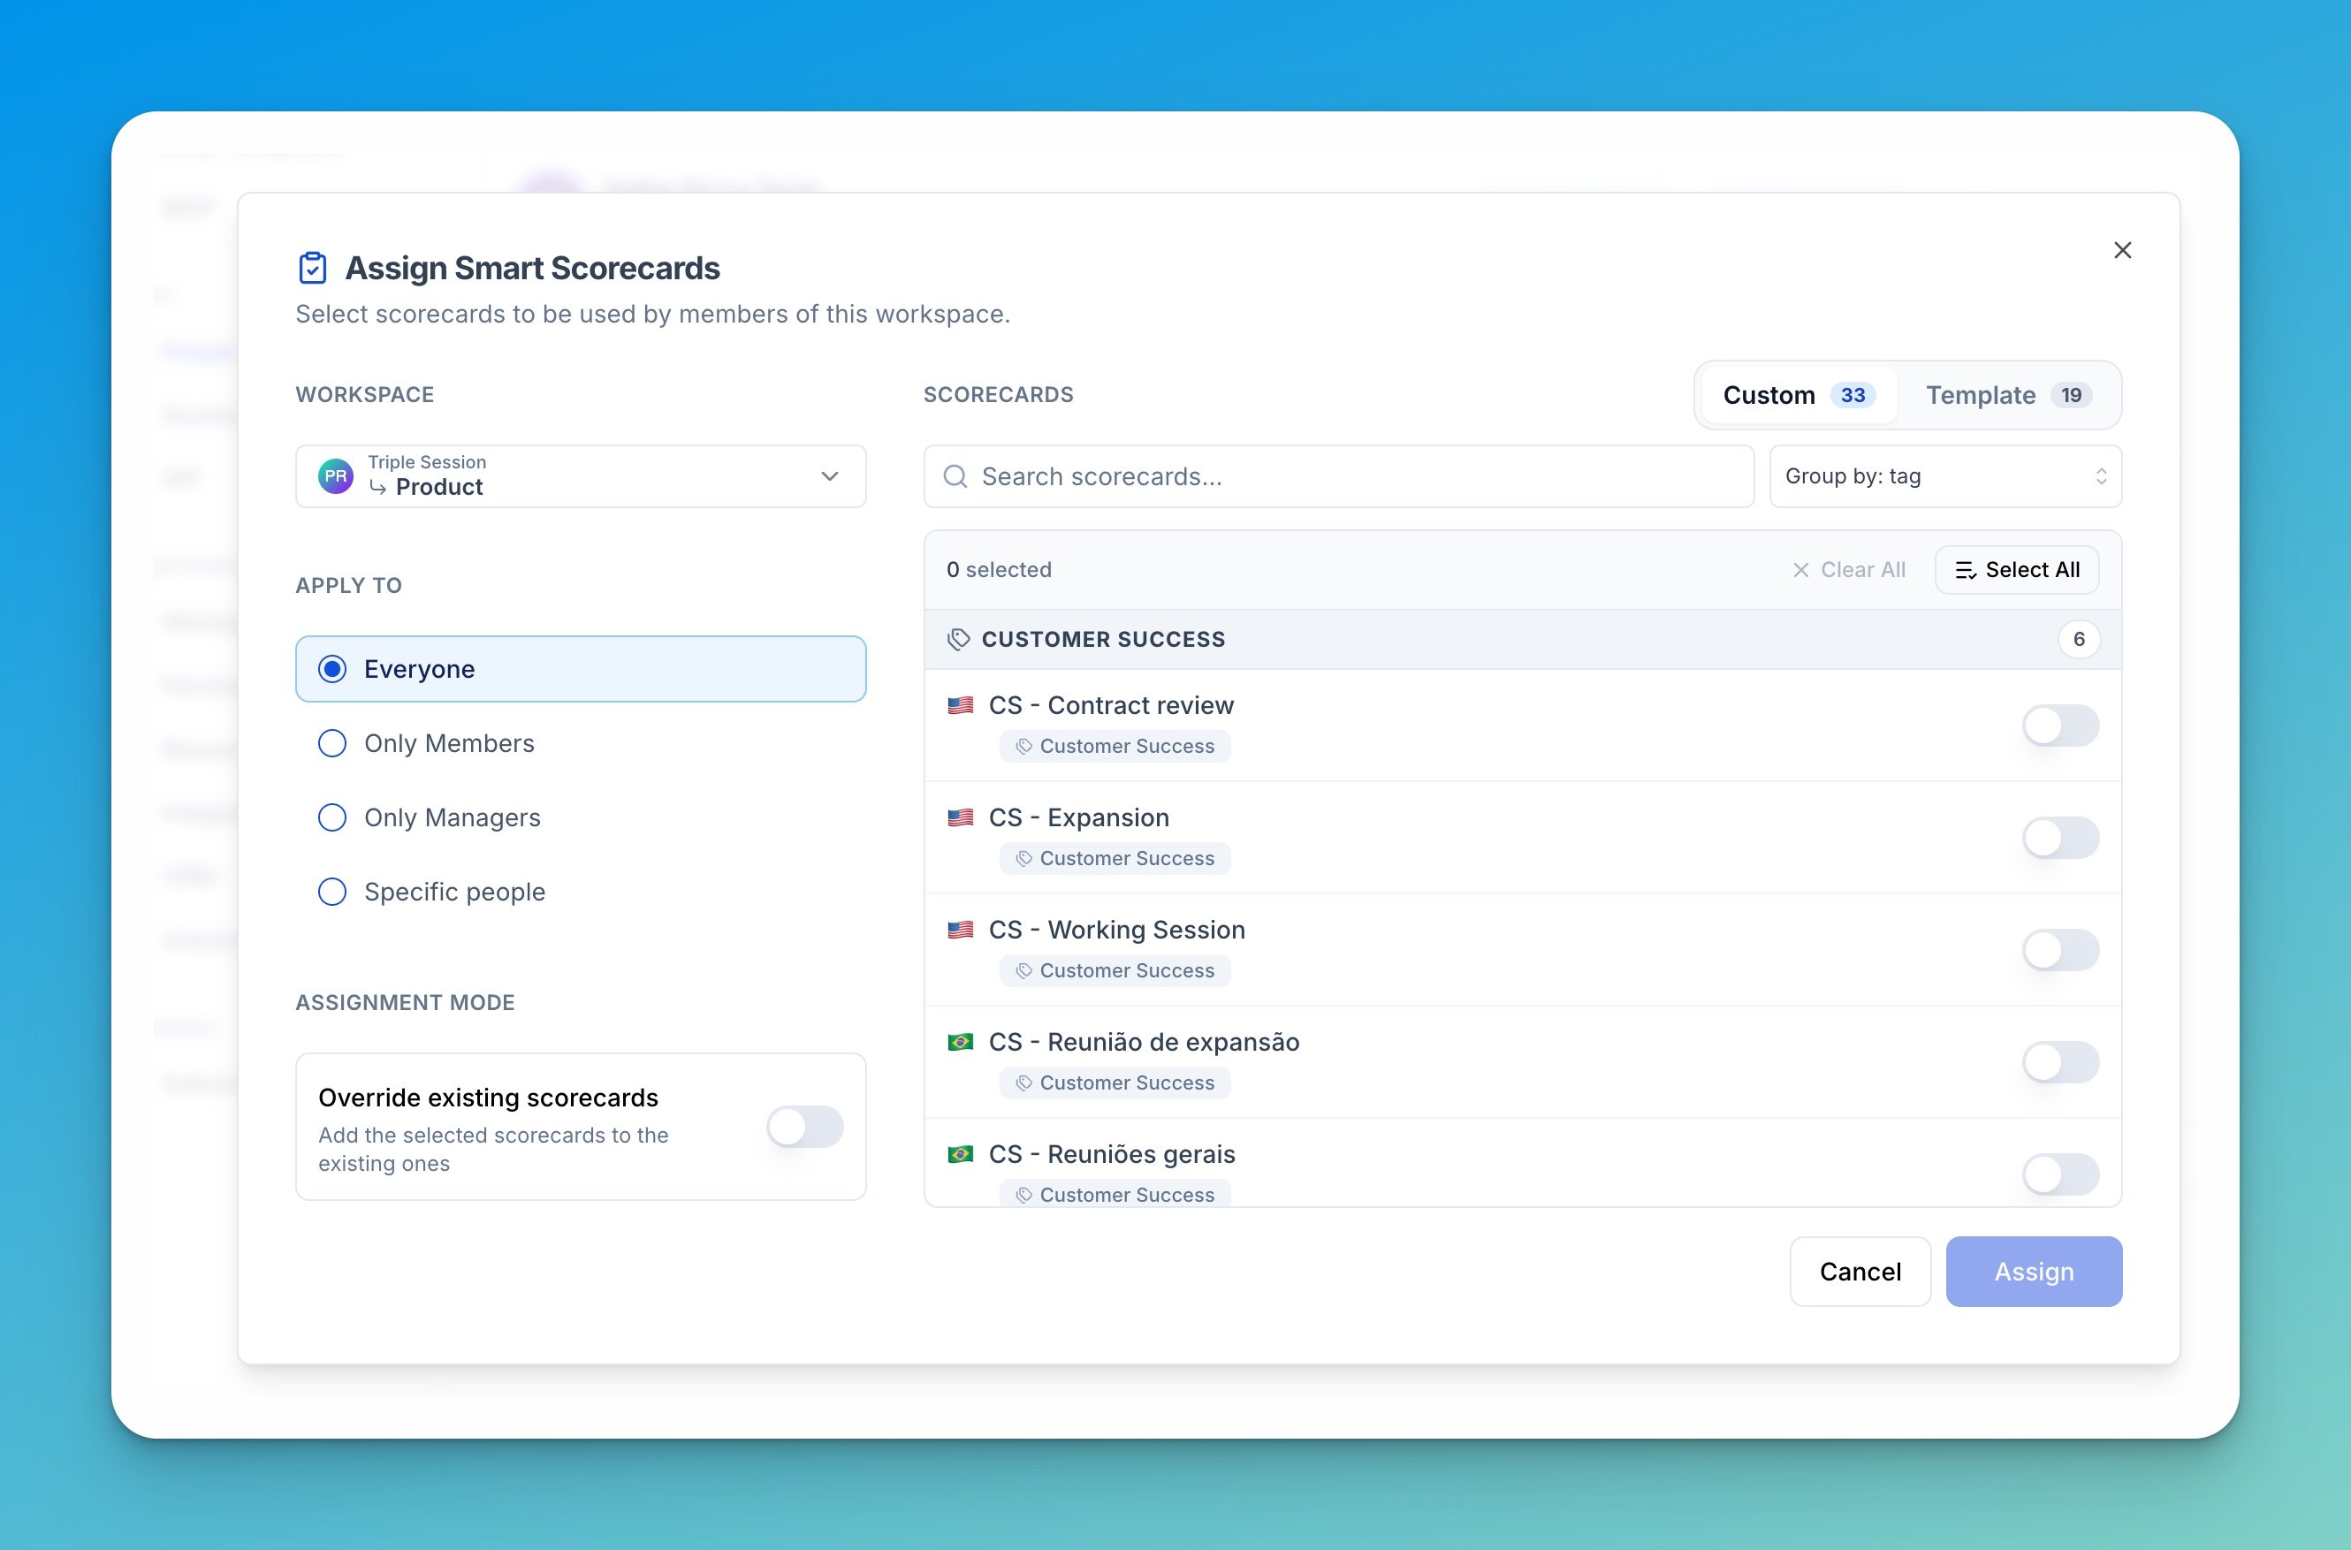Click the 33 count badge on Custom tab

(1853, 395)
